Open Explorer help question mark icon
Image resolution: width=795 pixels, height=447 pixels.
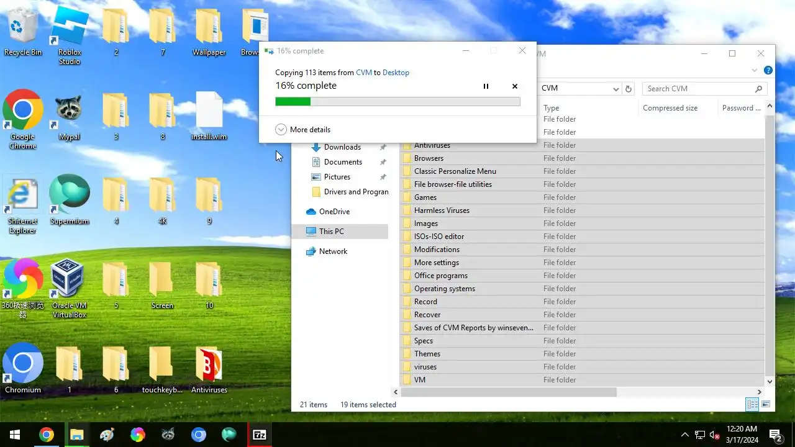coord(768,71)
